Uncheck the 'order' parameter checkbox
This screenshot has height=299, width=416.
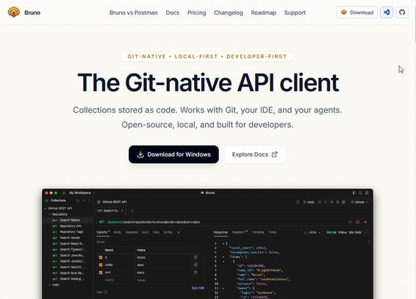tap(101, 264)
